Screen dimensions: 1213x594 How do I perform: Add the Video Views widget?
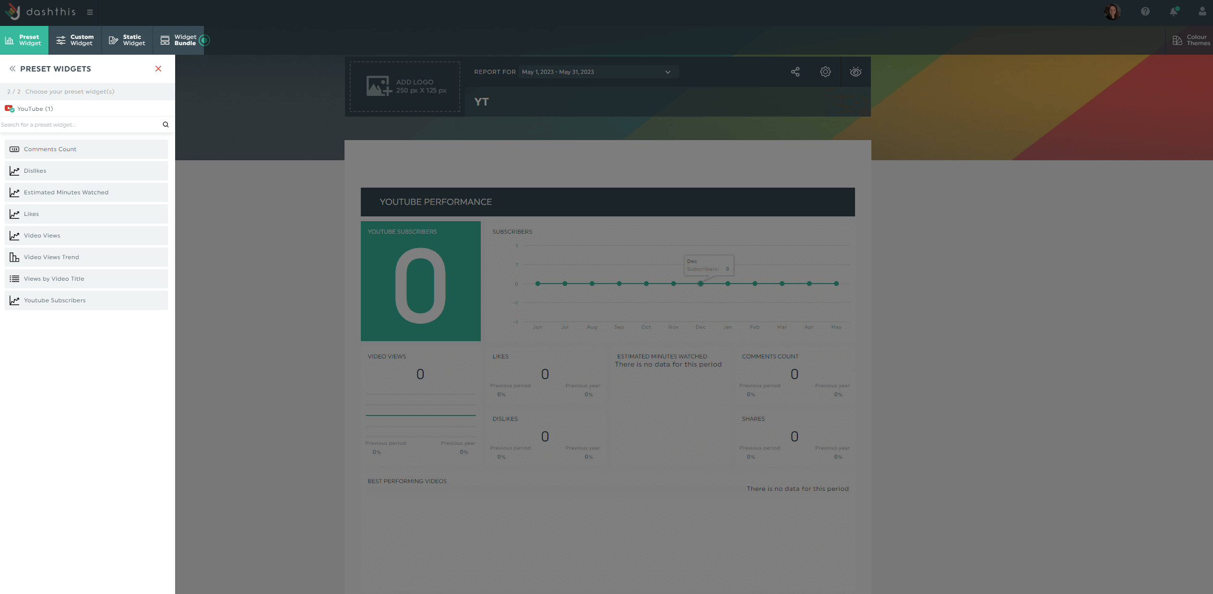86,236
